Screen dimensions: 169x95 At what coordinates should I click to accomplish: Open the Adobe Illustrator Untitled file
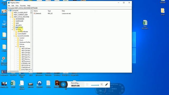click(57, 84)
